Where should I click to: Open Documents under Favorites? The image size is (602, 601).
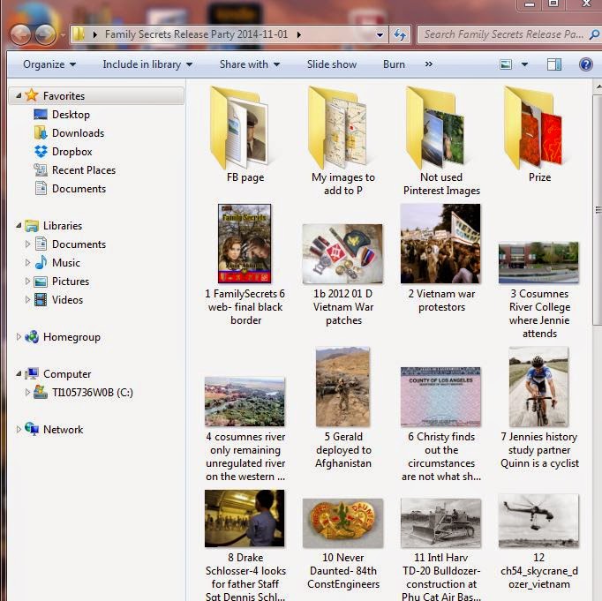coord(70,189)
